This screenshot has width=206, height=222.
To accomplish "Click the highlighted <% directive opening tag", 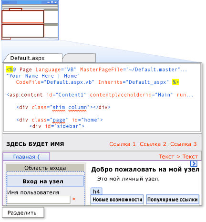I will pyautogui.click(x=10, y=70).
